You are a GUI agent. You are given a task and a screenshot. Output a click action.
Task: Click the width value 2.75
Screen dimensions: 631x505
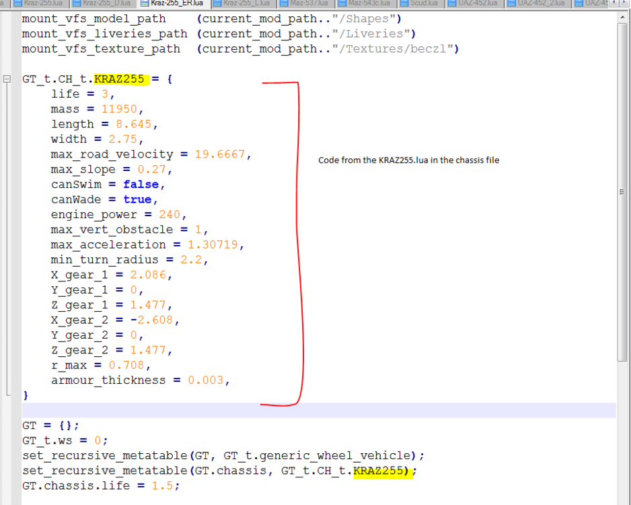point(122,139)
